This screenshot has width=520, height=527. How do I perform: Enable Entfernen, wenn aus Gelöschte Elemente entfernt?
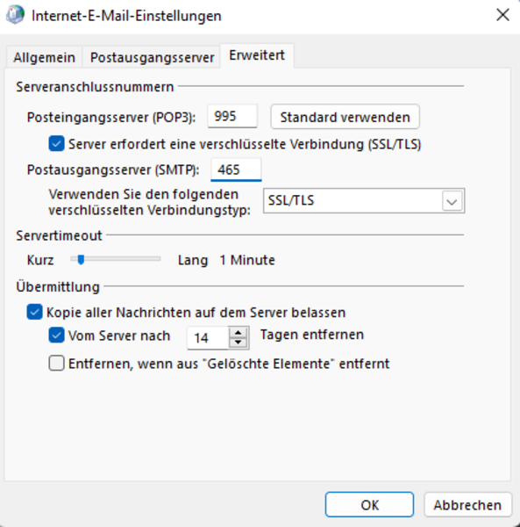(56, 364)
